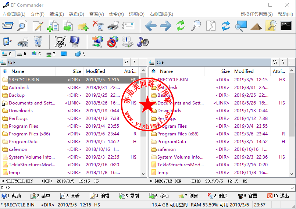
Task: Open the command prompt console icon
Action: 286,26
